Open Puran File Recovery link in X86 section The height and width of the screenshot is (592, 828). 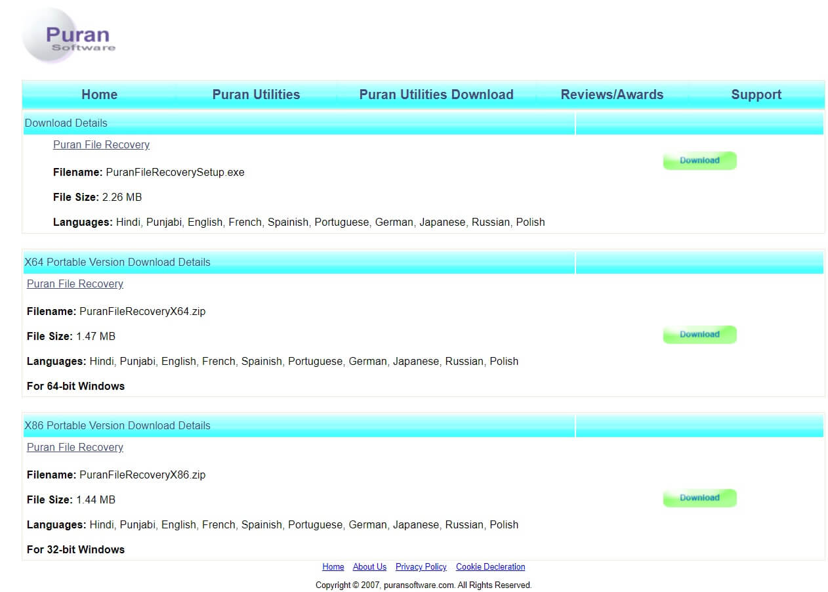75,447
